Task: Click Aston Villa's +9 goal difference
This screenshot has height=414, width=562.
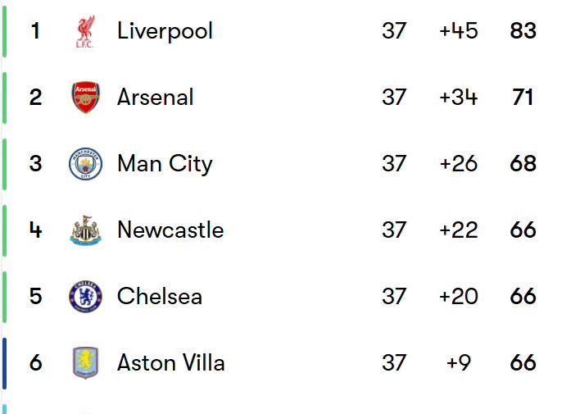Action: pyautogui.click(x=459, y=362)
